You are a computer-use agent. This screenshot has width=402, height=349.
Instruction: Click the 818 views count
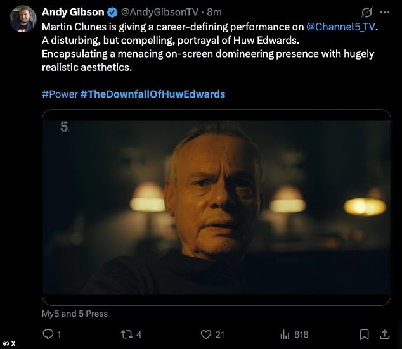click(300, 334)
